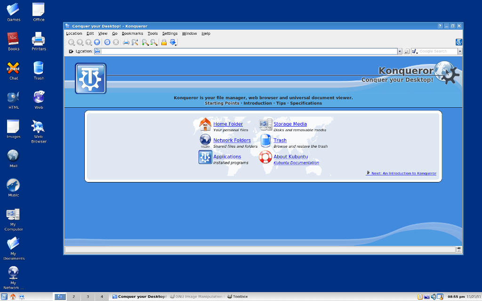Open the Applications icon on the start page
482x301 pixels.
click(205, 157)
